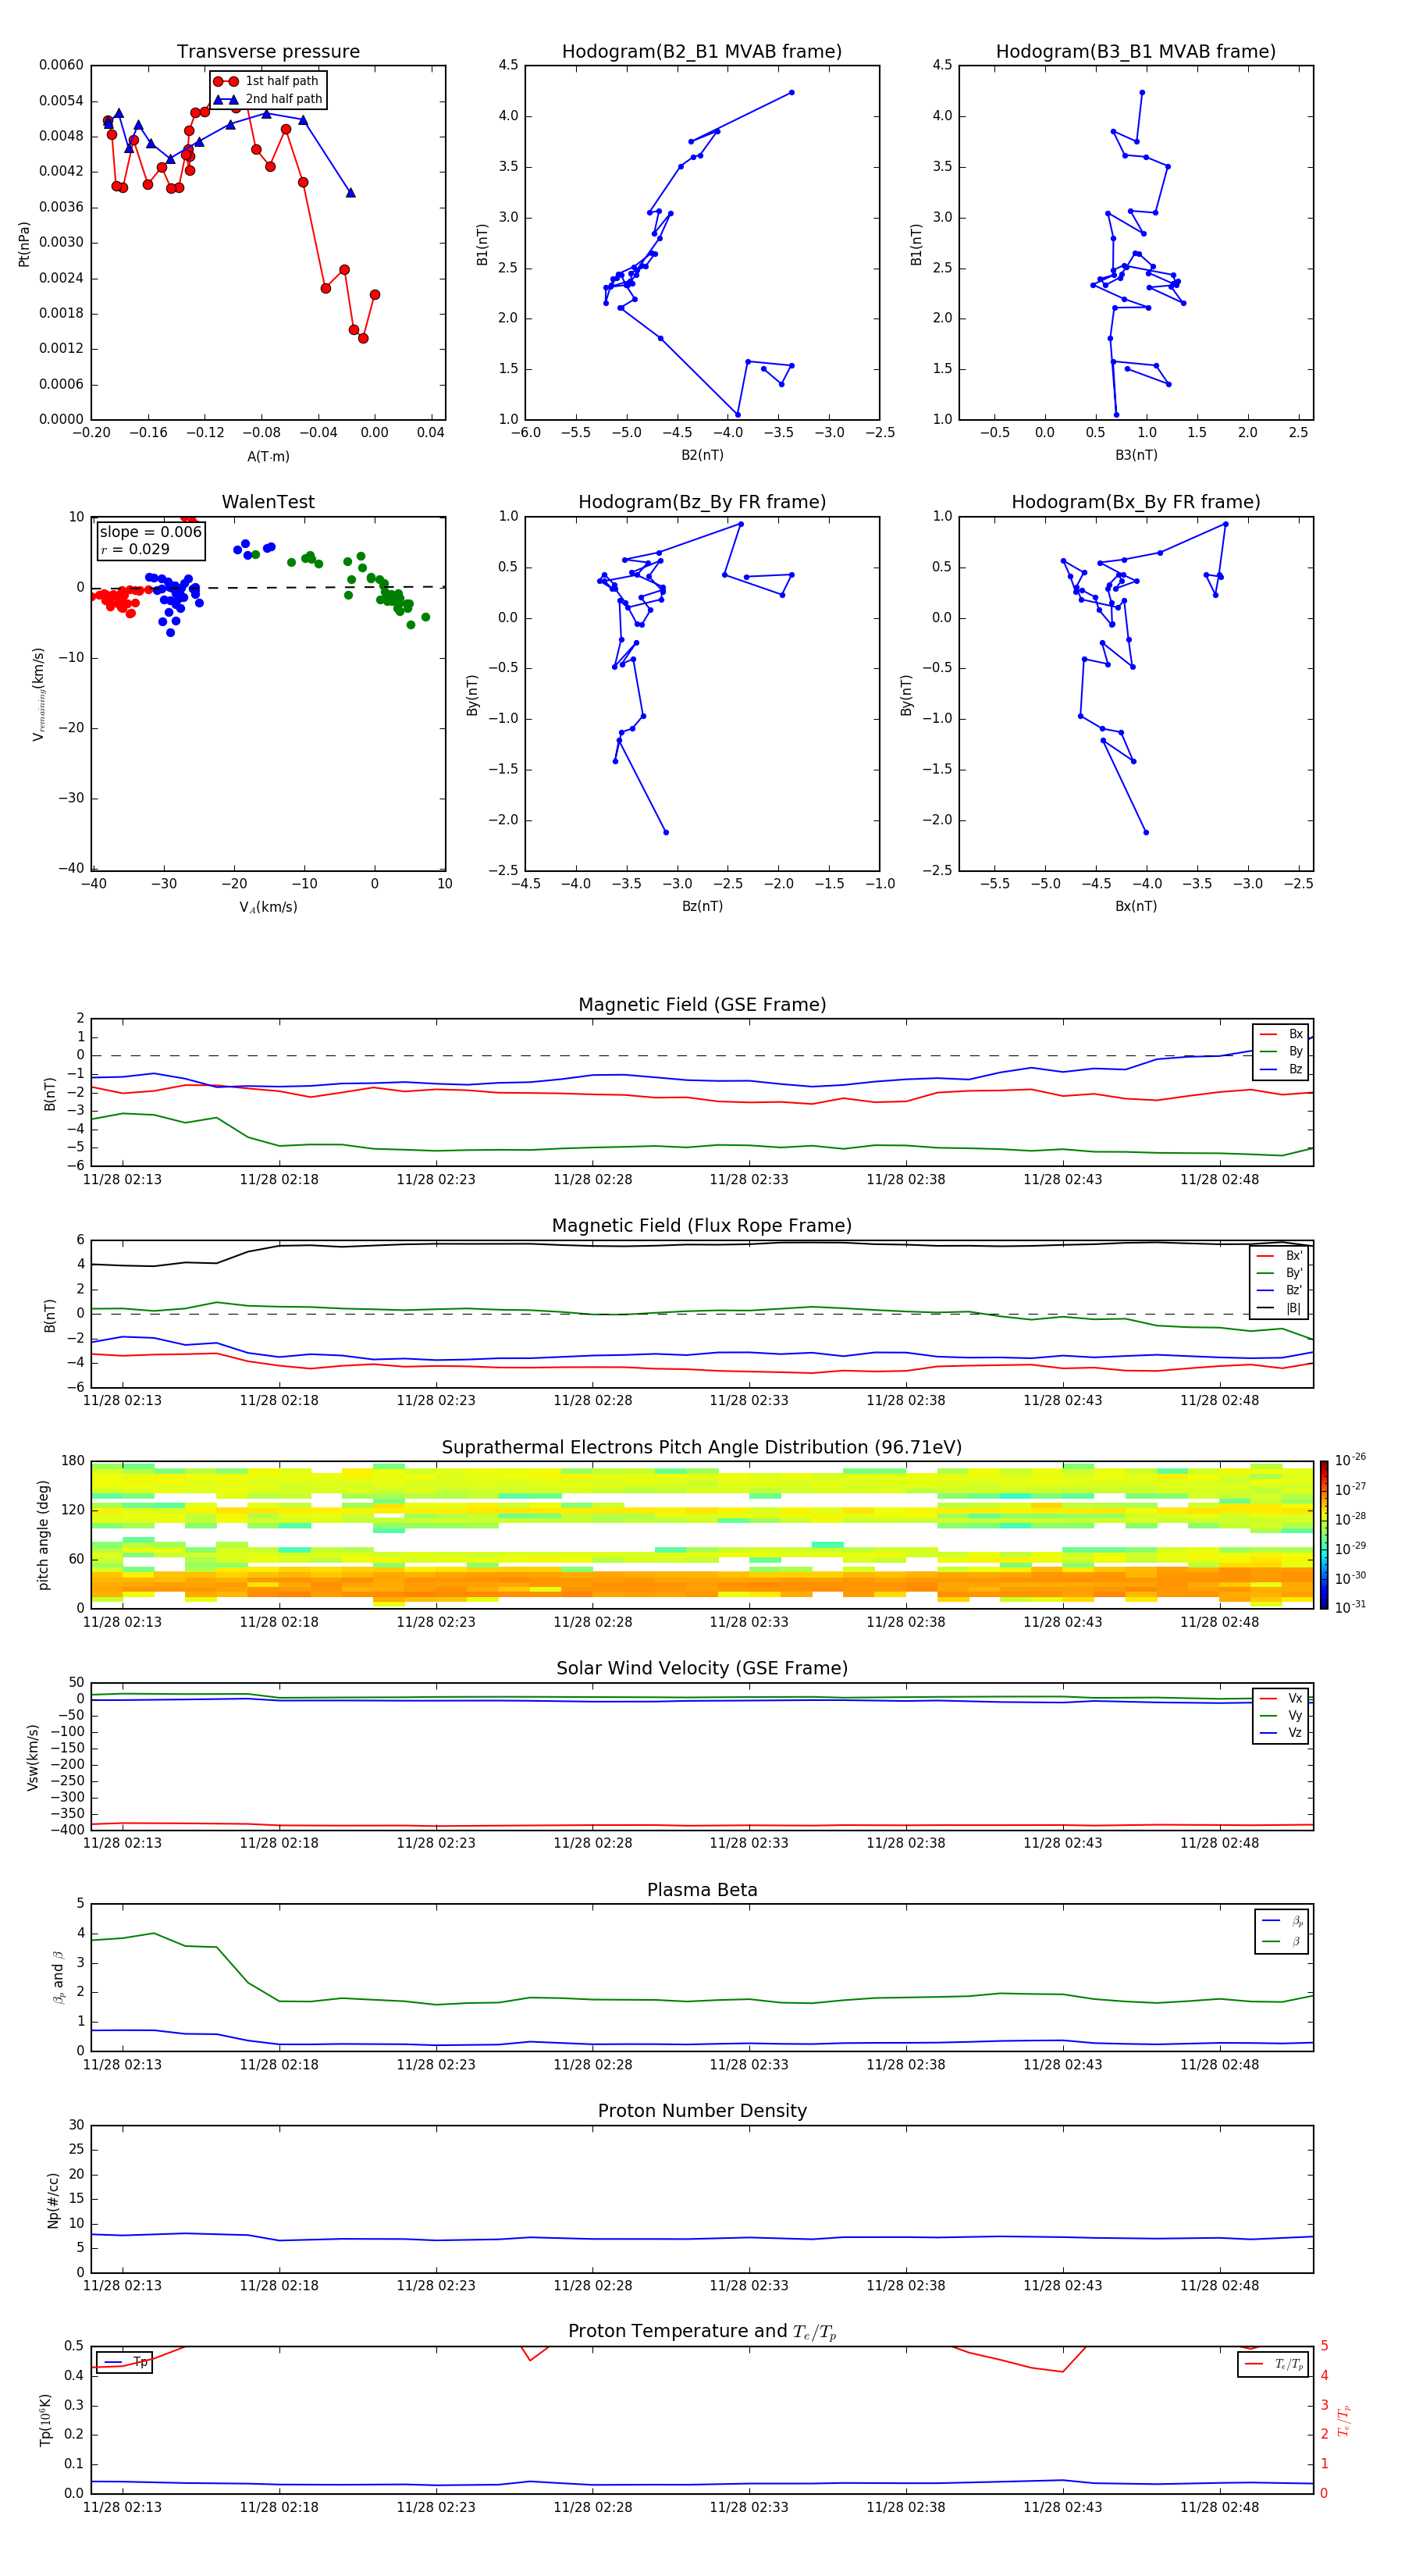Click the "Proton Temperature and Te/Tp" title
This screenshot has width=1405, height=2576.
[x=702, y=2332]
